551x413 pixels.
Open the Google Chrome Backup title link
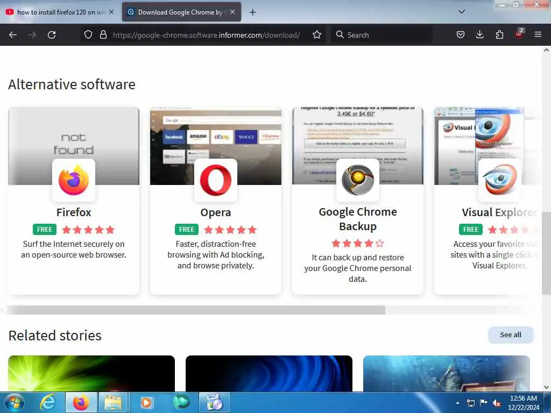[x=358, y=219]
